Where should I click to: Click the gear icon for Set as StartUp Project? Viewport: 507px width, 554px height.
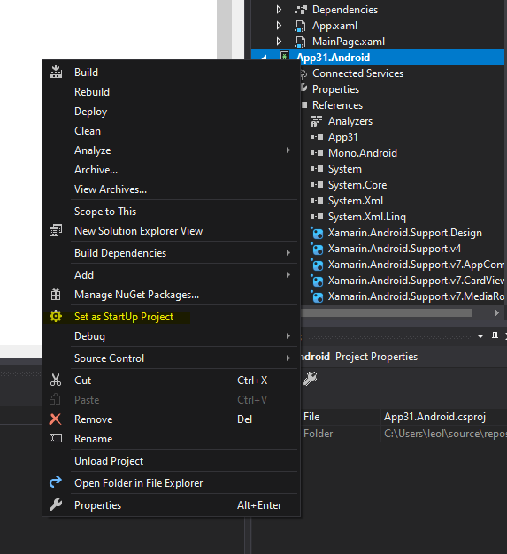pos(56,316)
